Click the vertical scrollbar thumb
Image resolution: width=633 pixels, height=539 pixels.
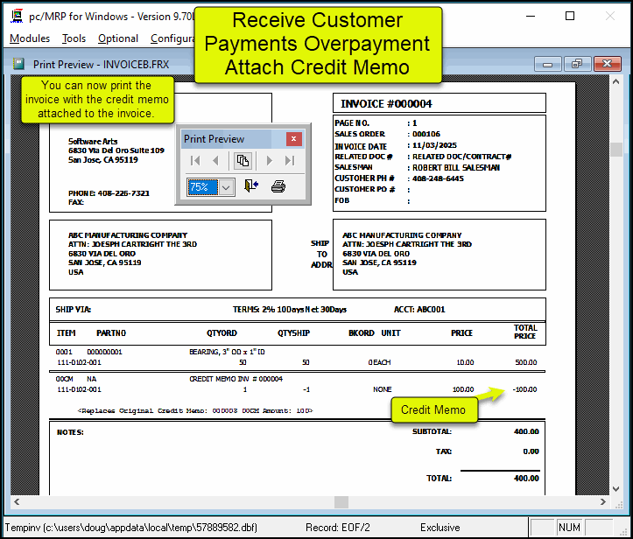point(616,150)
